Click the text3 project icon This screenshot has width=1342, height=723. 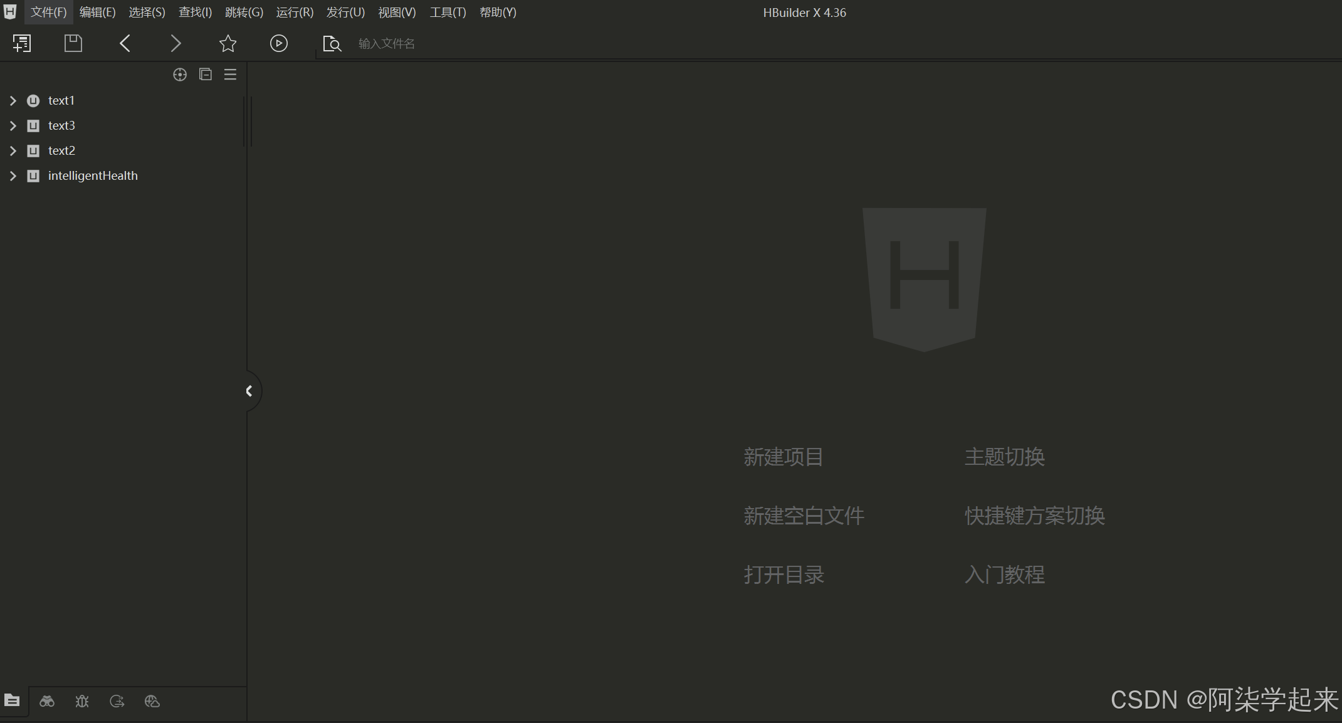pyautogui.click(x=33, y=125)
